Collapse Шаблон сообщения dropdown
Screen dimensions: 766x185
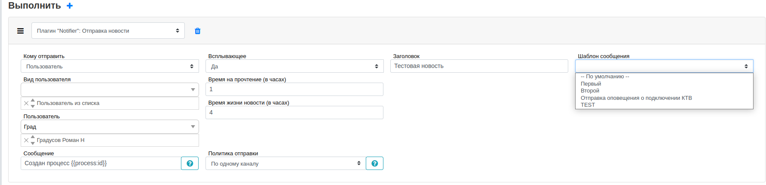(x=664, y=66)
